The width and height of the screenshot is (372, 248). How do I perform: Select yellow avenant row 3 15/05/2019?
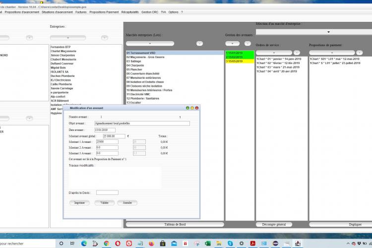coord(240,61)
